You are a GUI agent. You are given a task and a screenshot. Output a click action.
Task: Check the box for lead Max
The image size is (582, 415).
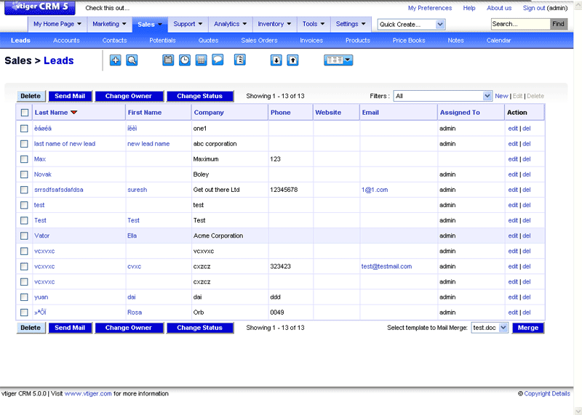pyautogui.click(x=24, y=159)
